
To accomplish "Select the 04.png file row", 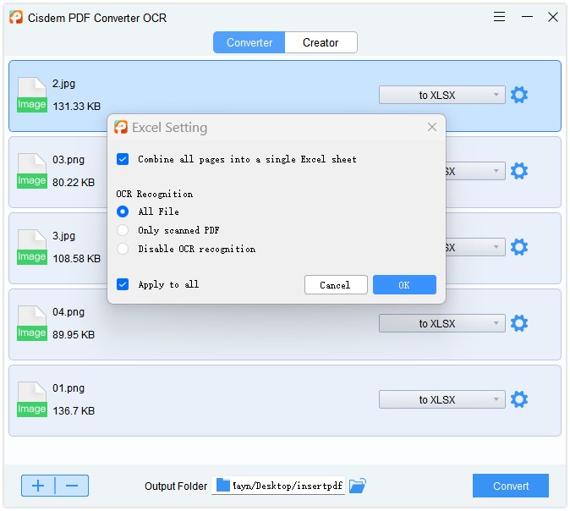I will (x=285, y=324).
